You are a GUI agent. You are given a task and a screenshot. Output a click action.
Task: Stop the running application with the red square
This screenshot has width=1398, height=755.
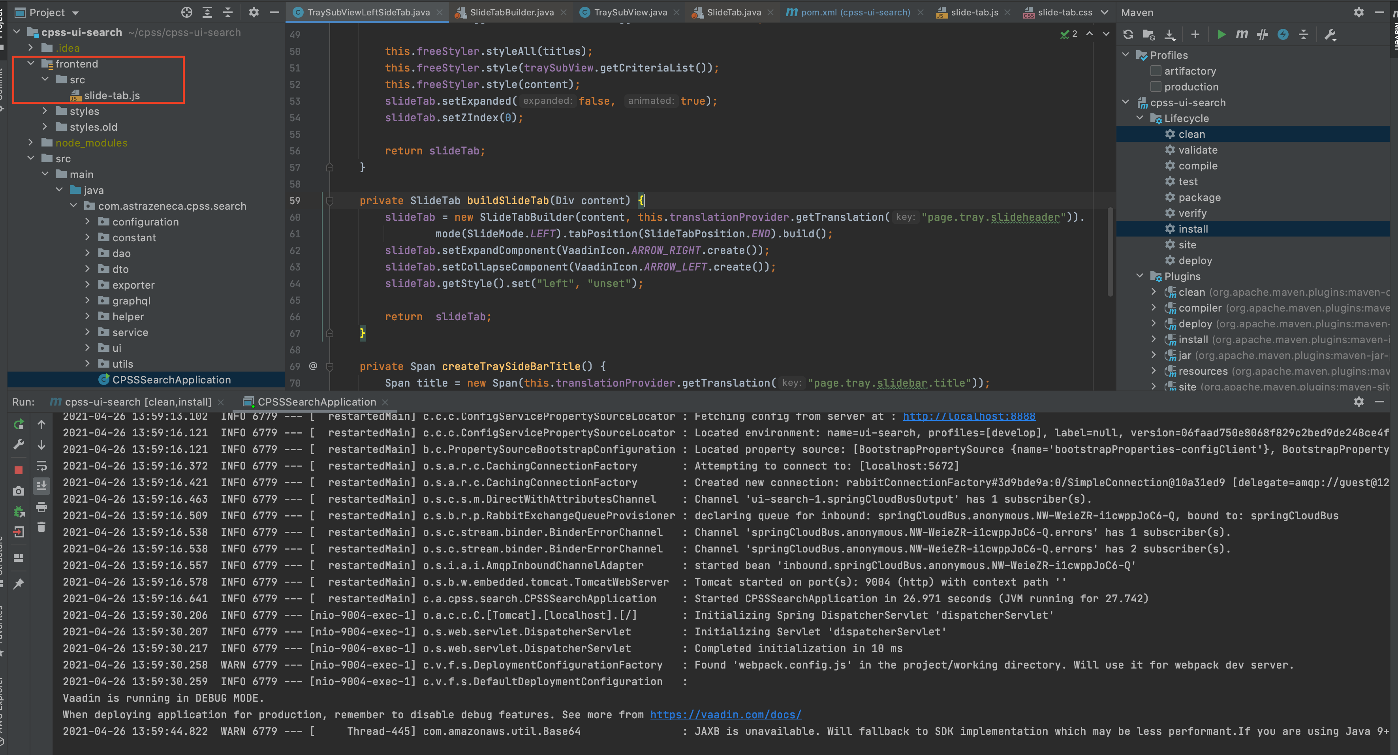19,470
